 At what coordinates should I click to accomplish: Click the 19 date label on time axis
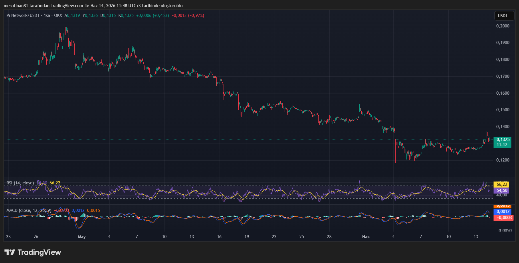[x=247, y=237]
